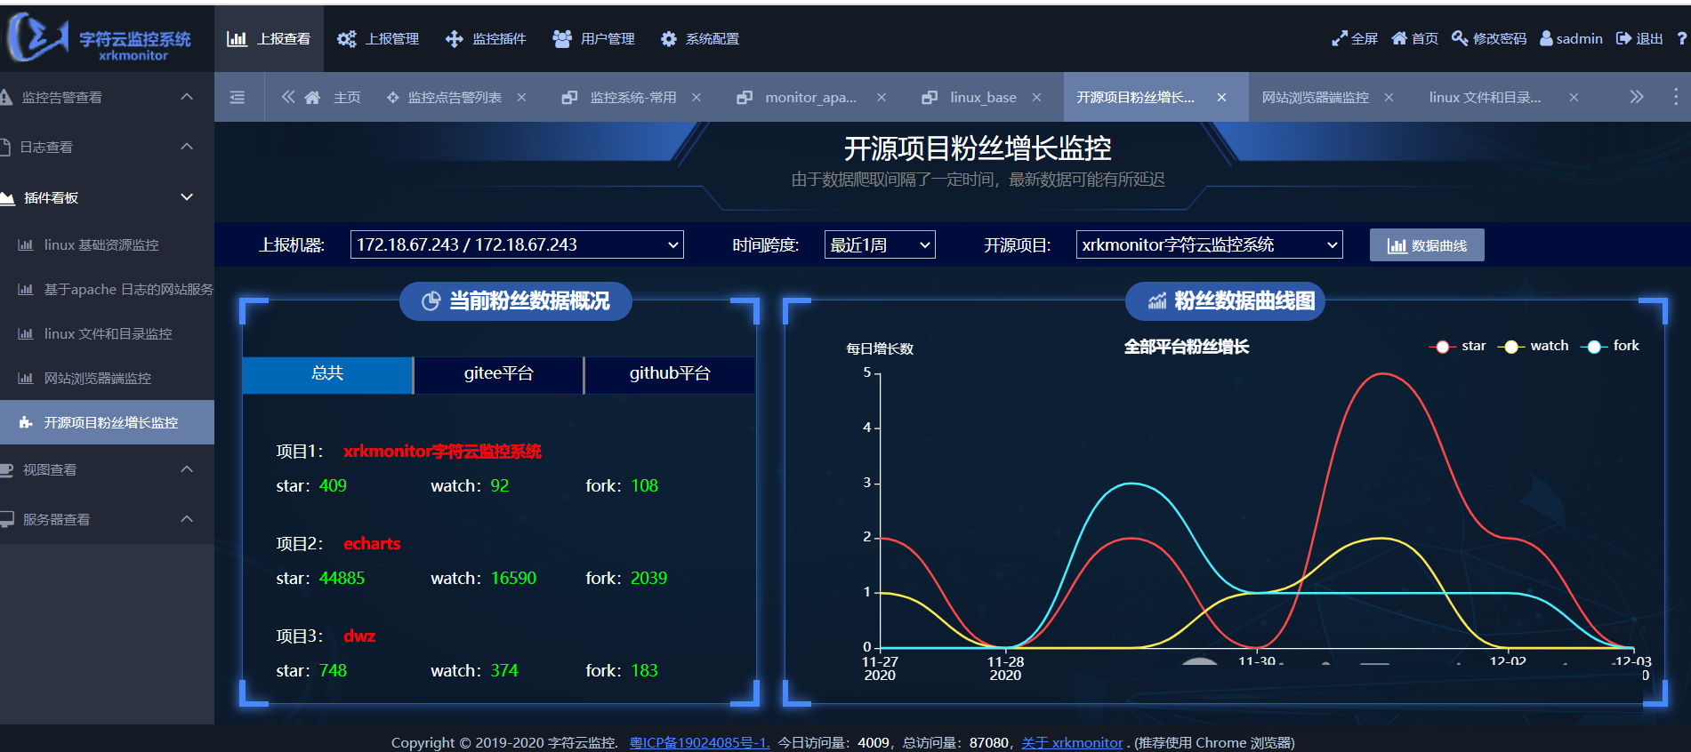Open the 监控插件 top menu

click(486, 39)
